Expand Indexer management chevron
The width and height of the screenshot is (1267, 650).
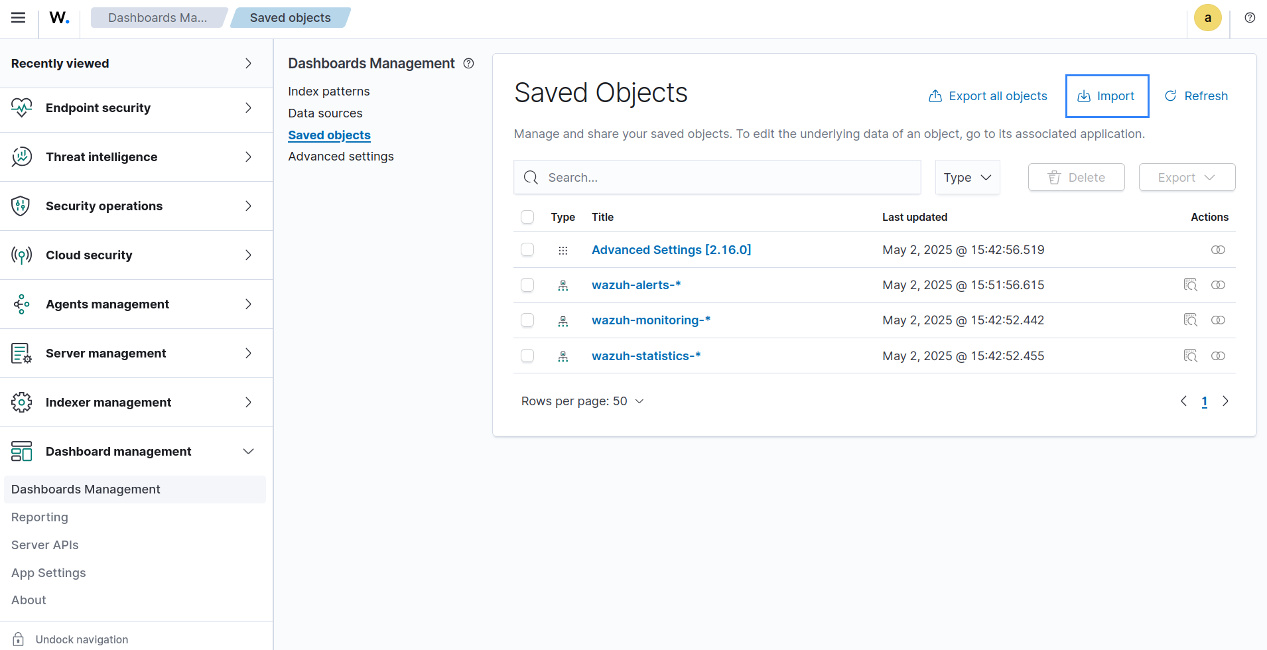click(248, 402)
